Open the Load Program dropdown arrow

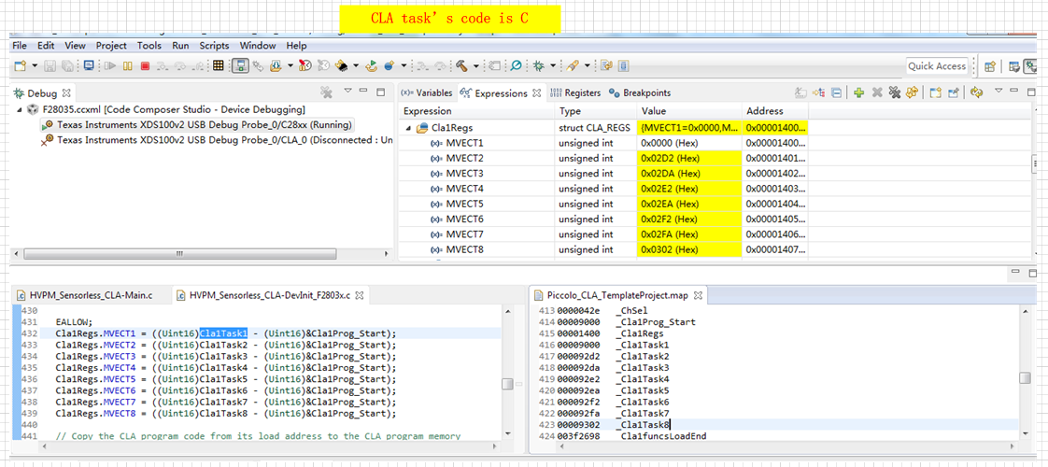[290, 66]
